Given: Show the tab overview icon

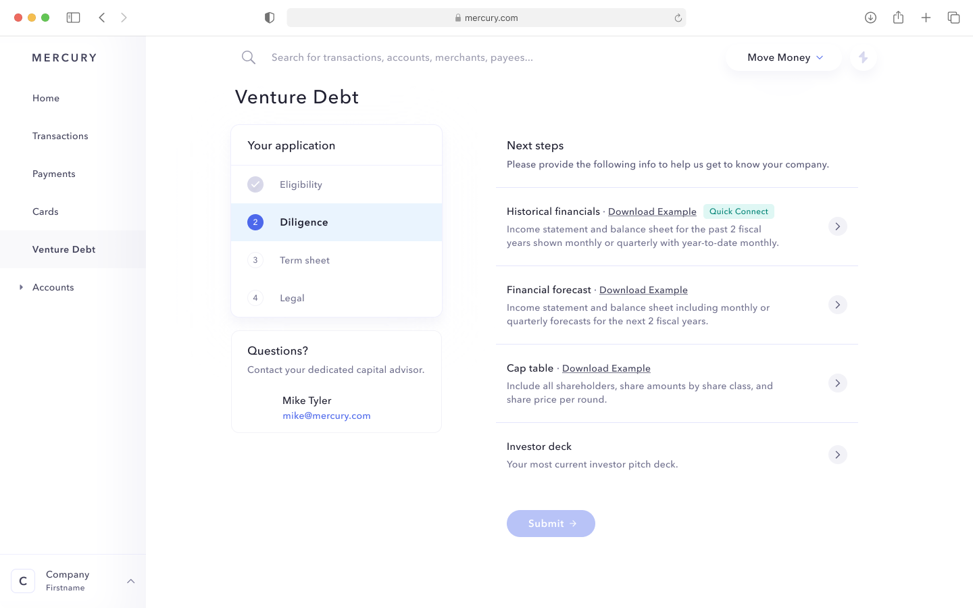Looking at the screenshot, I should [x=953, y=18].
